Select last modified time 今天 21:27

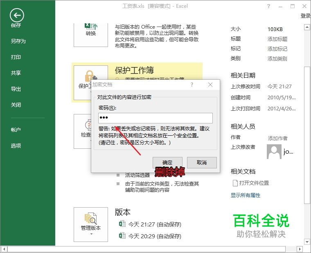click(279, 87)
